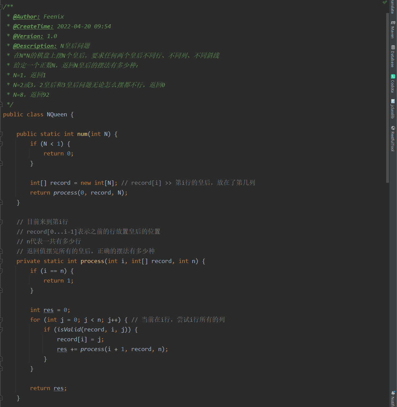Click the 'process(0, record, N)' call

pyautogui.click(x=89, y=193)
